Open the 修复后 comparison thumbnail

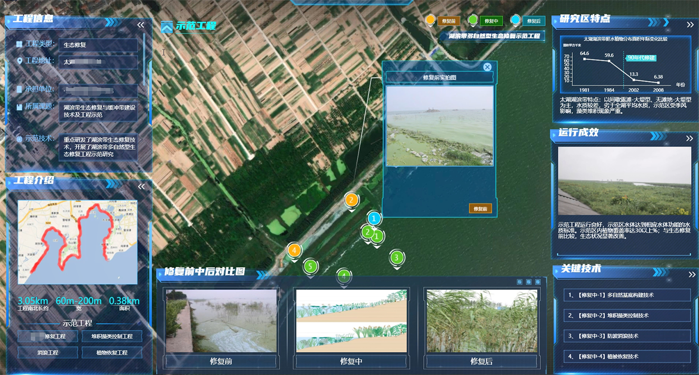tap(481, 321)
